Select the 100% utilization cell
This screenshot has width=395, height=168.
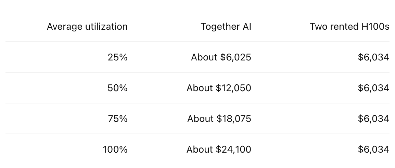(115, 150)
